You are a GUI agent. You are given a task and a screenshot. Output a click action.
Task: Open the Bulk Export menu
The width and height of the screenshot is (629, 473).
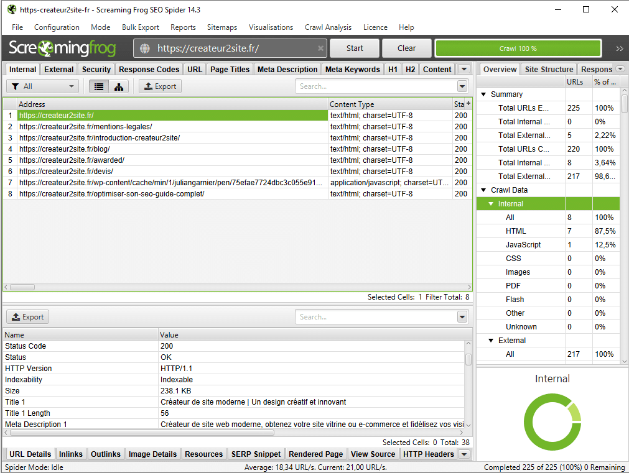(x=141, y=27)
